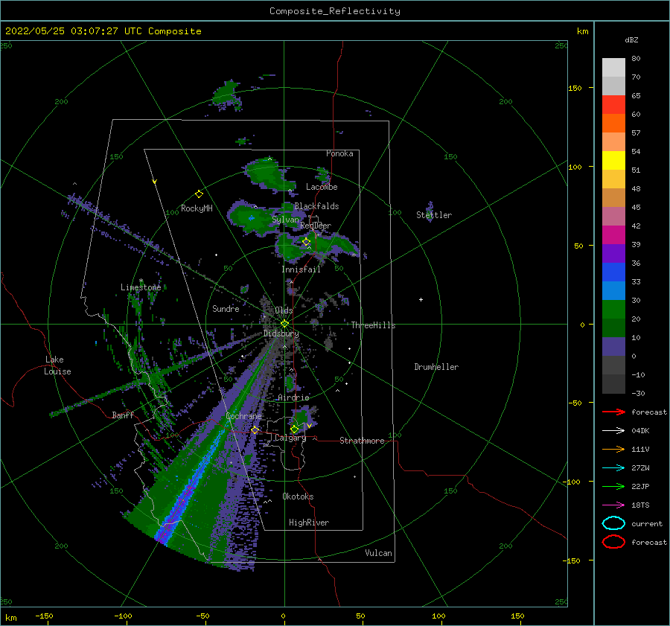Click the yellow diamond marker above Calgary label
Viewport: 670px width, 626px height.
tap(294, 429)
